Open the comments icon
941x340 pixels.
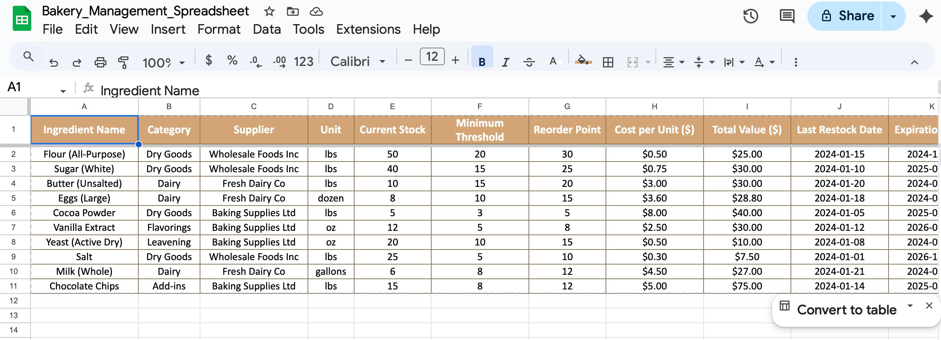point(787,16)
